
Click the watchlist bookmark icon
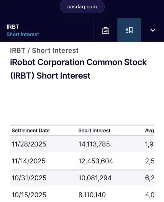(x=129, y=30)
